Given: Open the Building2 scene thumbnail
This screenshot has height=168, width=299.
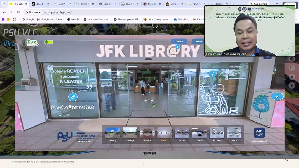Looking at the screenshot, I should point(130,134).
